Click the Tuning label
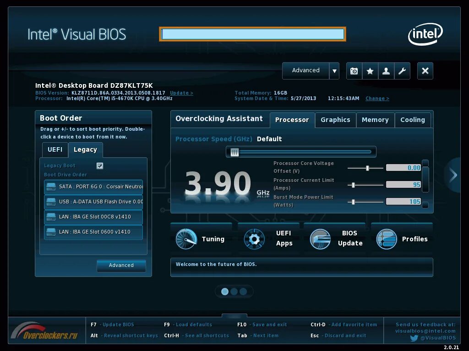Screen dimensions: 469x351 [213, 239]
